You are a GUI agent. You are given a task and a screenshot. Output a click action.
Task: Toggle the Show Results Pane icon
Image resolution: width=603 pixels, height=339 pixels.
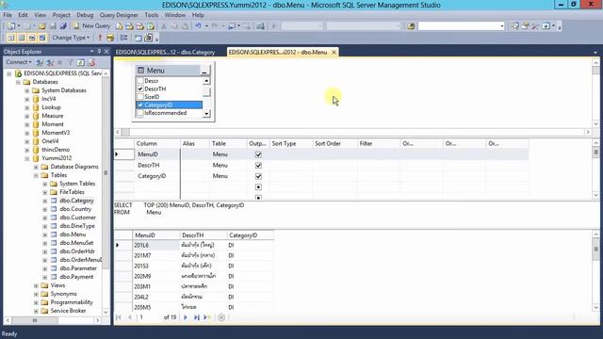point(41,38)
